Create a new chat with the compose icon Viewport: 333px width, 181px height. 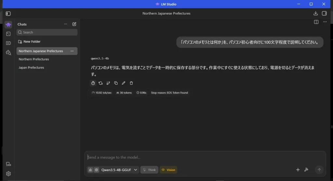[x=74, y=24]
